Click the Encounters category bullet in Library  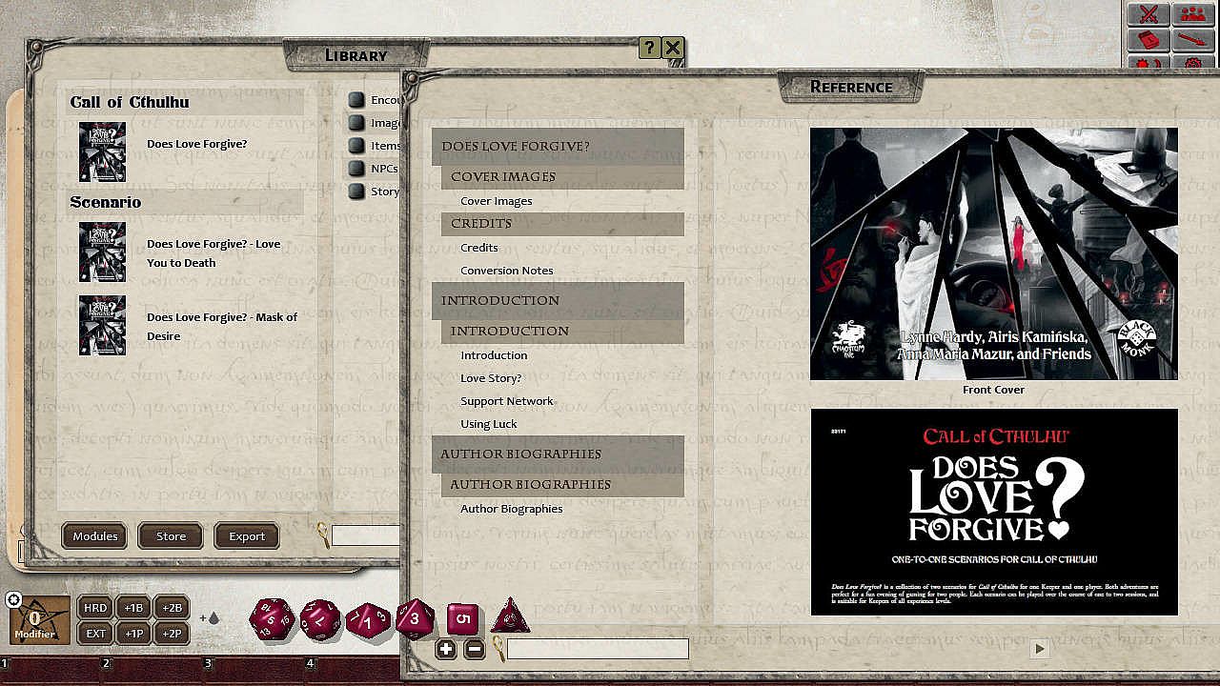(x=356, y=100)
